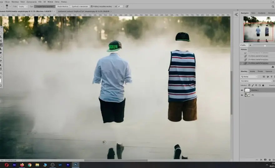Toggle the Próbkuj wszystkie warstwy checkbox

[92, 7]
